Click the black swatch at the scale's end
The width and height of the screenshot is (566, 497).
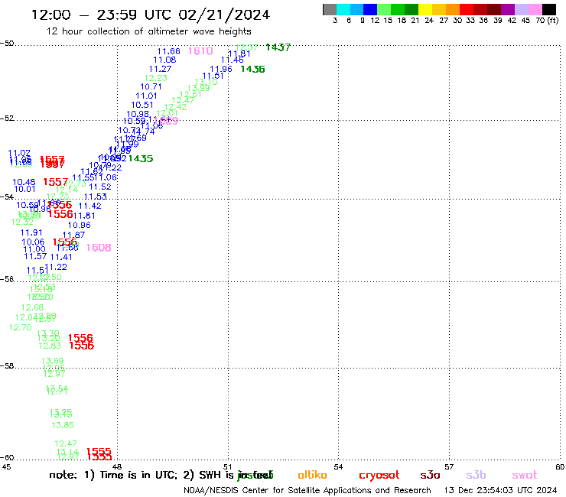click(549, 9)
